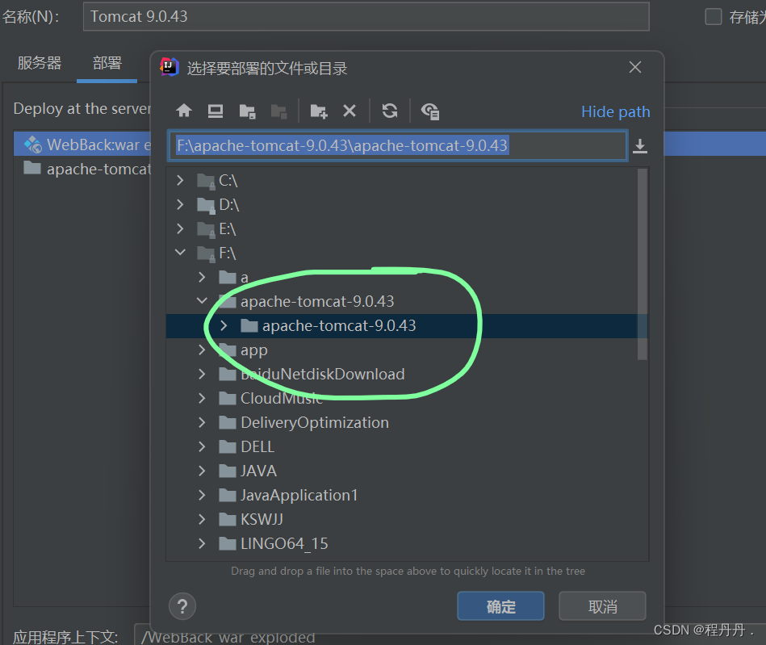This screenshot has height=645, width=766.
Task: Expand the D:\ drive node
Action: point(180,204)
